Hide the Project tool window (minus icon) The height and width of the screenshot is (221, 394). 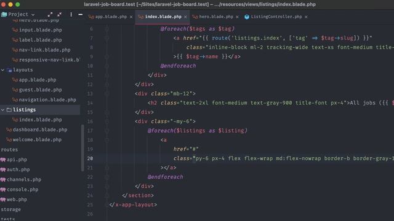pyautogui.click(x=81, y=15)
